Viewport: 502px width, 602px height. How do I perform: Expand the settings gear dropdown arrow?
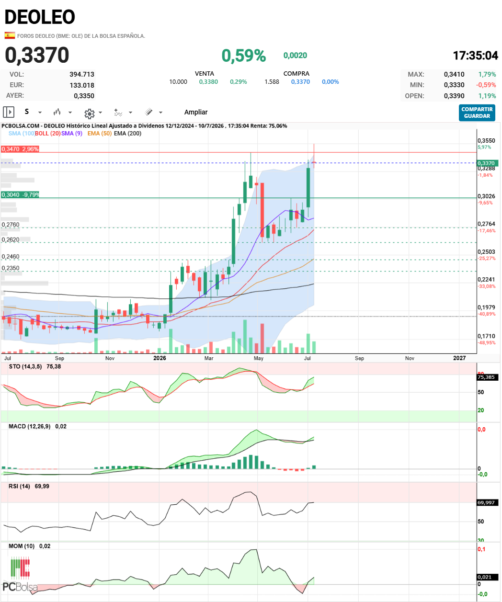point(100,113)
